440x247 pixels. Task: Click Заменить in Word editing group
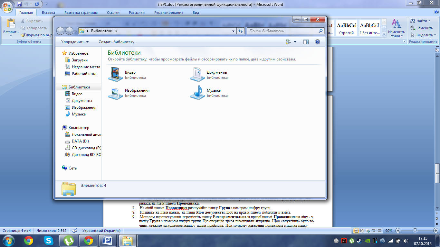coord(422,28)
